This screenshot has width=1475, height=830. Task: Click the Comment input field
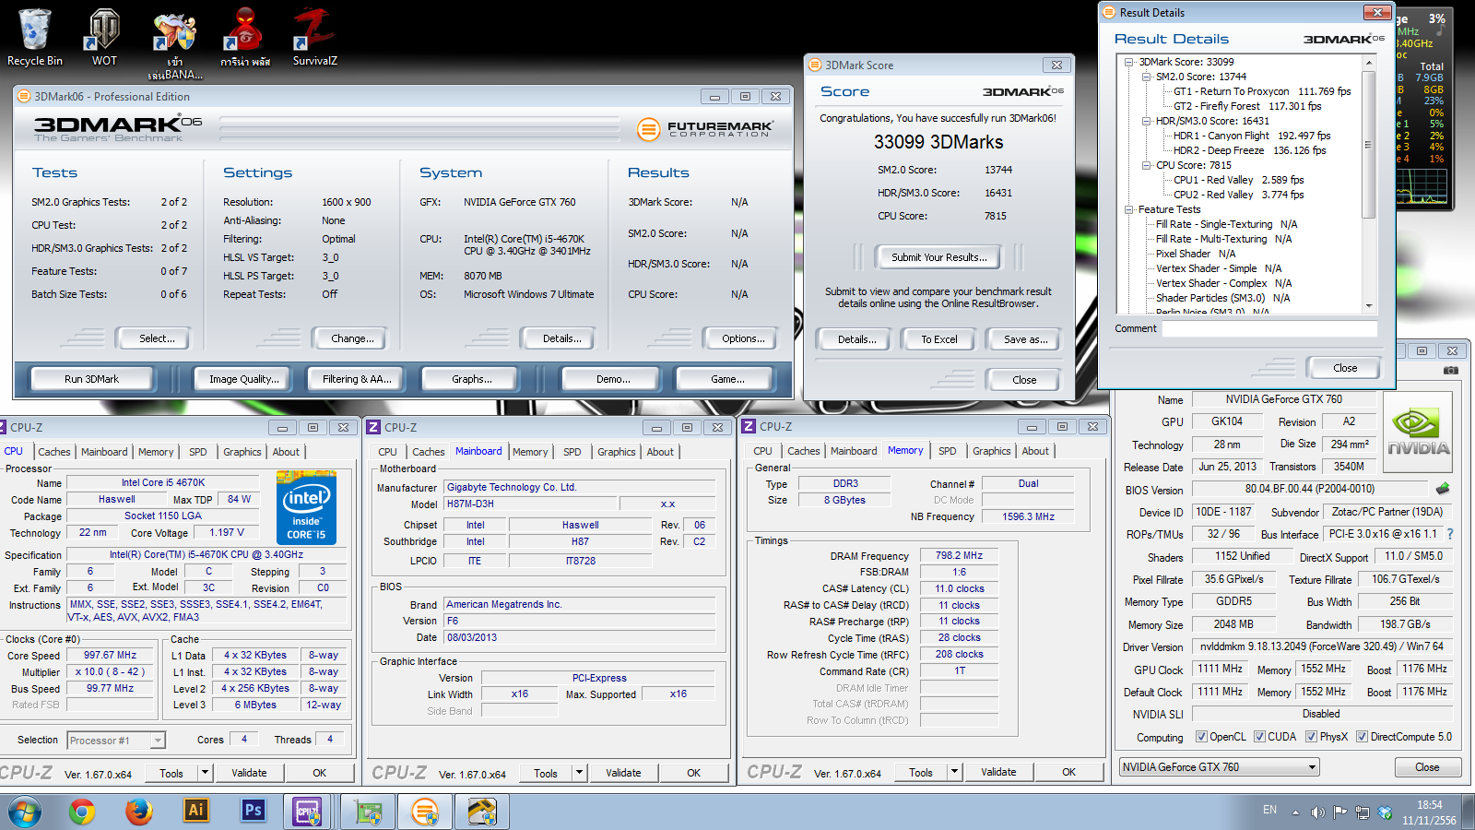pos(1269,328)
